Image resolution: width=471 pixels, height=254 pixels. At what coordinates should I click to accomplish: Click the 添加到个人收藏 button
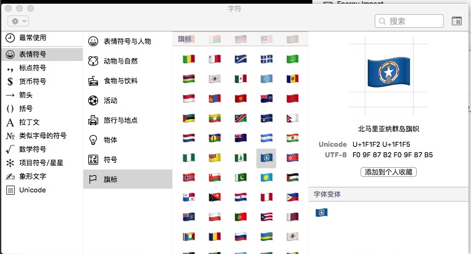(x=388, y=172)
